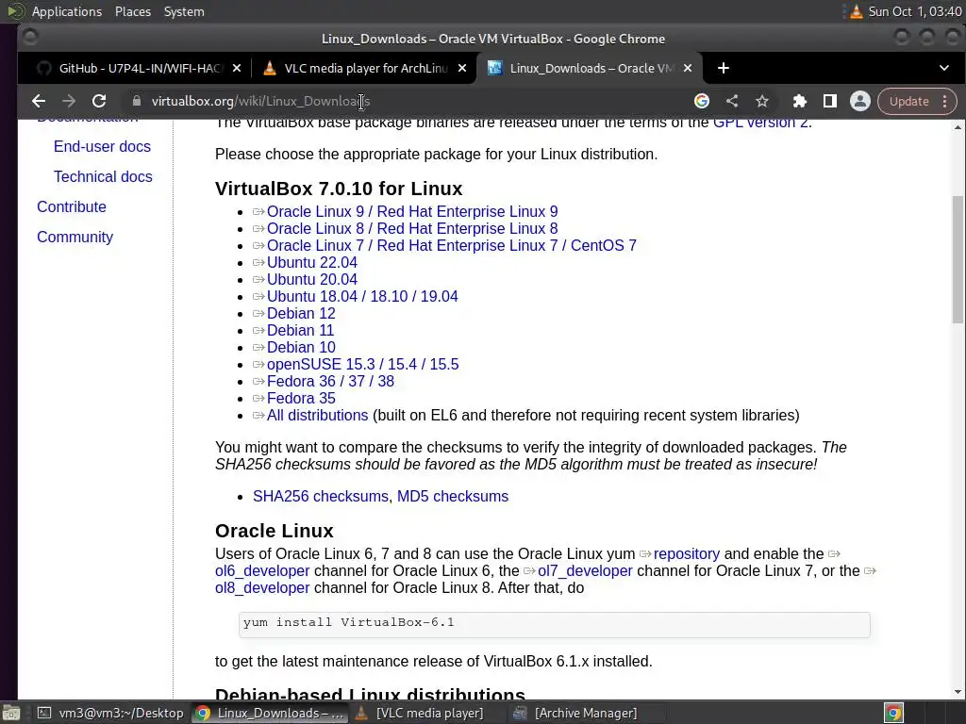The height and width of the screenshot is (724, 966).
Task: Open the ol8_developer channel link
Action: [262, 588]
